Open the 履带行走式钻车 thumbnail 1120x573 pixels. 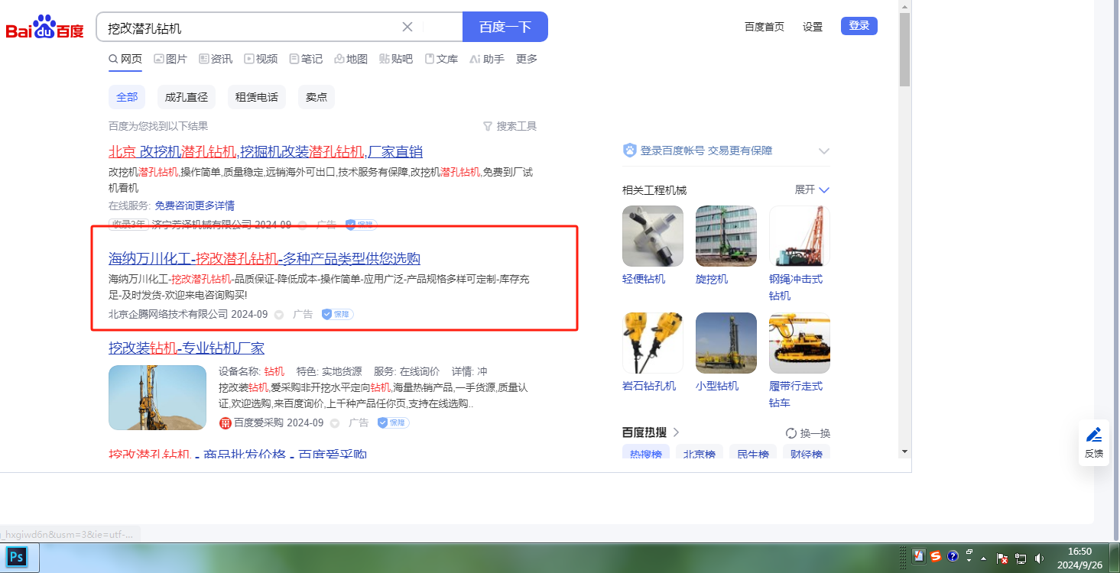(800, 343)
